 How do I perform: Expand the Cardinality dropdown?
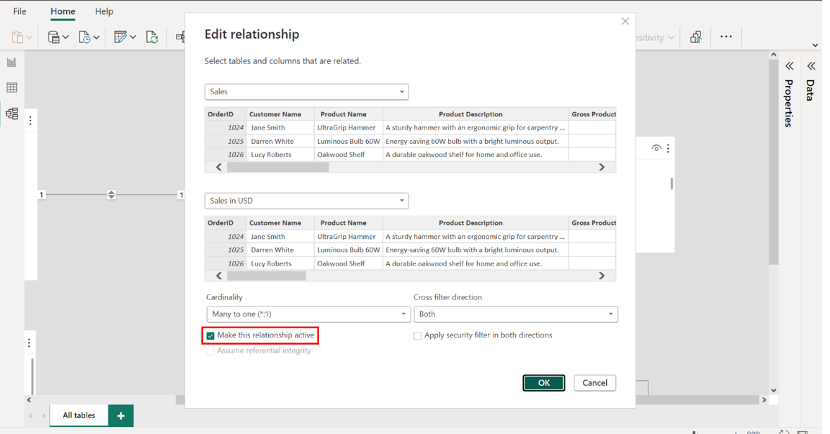pos(308,314)
